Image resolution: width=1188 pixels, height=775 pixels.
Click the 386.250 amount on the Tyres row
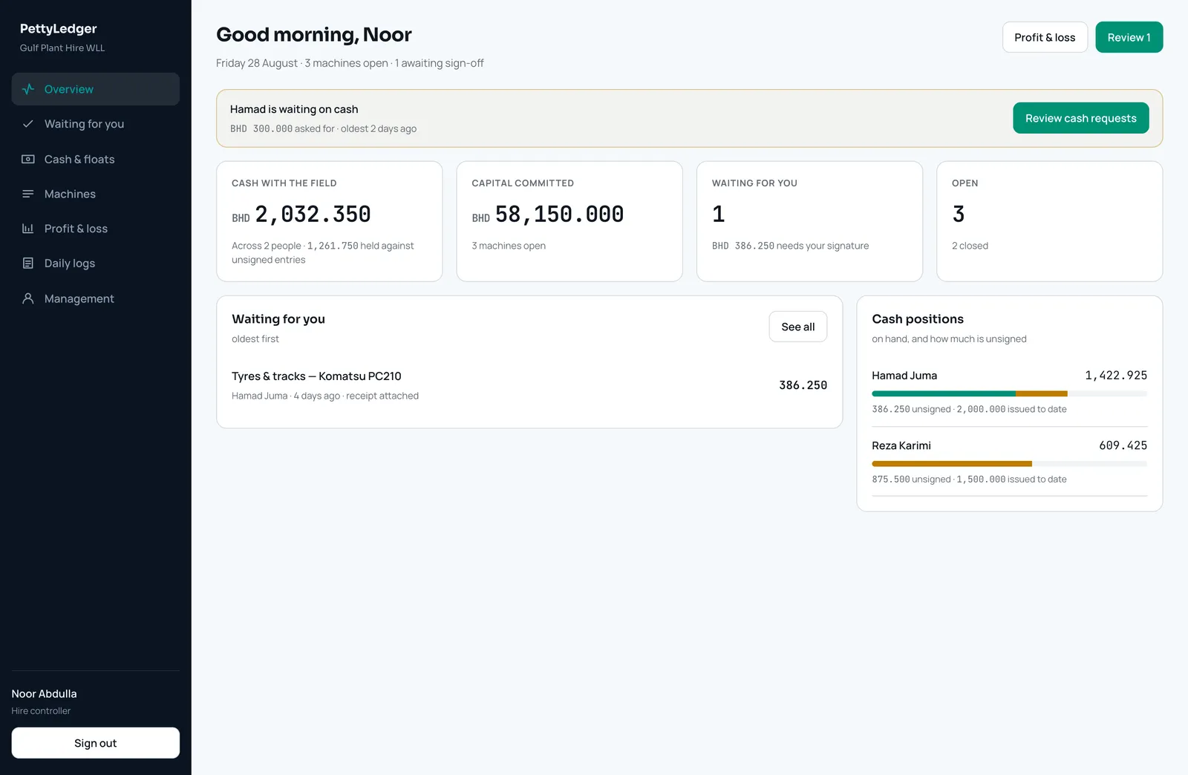803,385
